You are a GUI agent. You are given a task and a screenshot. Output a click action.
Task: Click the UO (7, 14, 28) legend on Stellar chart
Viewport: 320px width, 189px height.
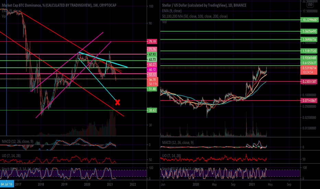tap(171, 156)
